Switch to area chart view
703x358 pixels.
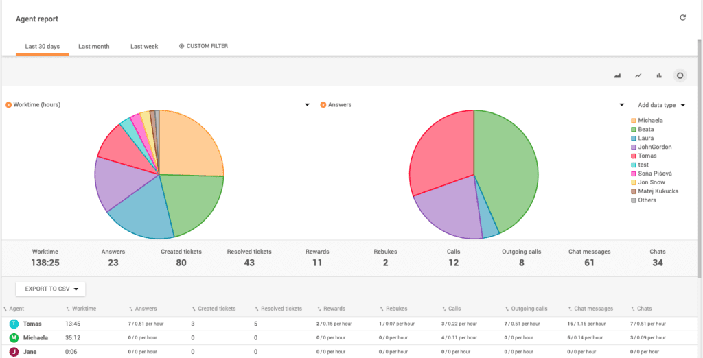tap(617, 75)
